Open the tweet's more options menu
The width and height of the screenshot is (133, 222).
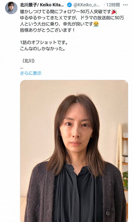click(125, 5)
